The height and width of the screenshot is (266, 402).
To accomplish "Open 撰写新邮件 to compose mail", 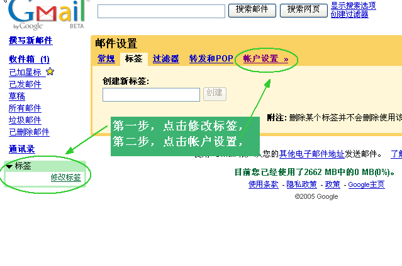I will click(30, 40).
